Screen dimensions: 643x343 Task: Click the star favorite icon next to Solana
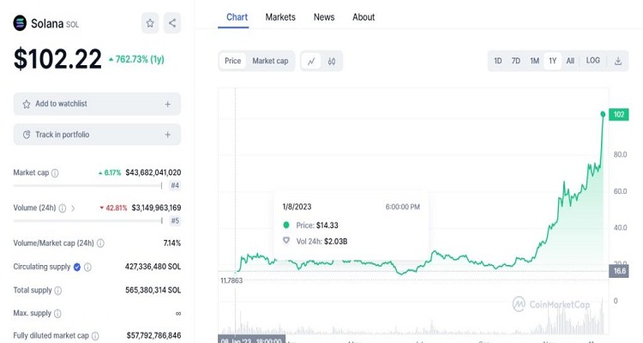(x=150, y=24)
